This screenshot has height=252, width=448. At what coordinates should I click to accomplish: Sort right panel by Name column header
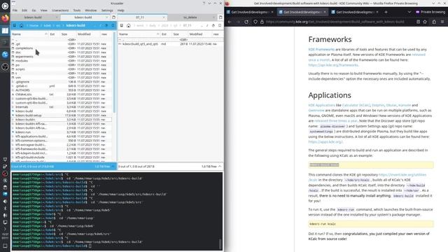pyautogui.click(x=139, y=34)
